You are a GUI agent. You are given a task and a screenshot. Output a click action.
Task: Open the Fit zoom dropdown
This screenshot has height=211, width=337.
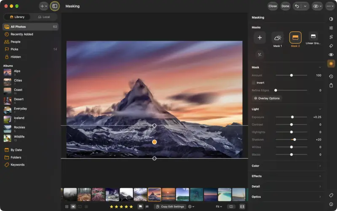point(219,207)
